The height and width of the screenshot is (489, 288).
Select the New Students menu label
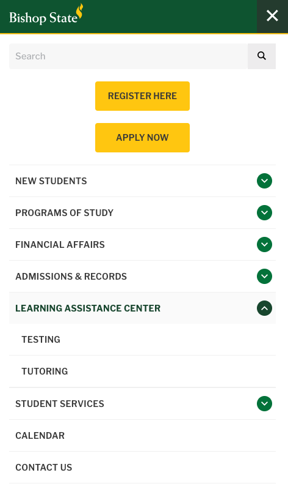pyautogui.click(x=51, y=181)
